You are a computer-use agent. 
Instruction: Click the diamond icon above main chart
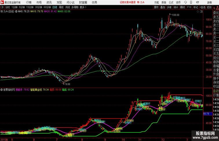198,12
